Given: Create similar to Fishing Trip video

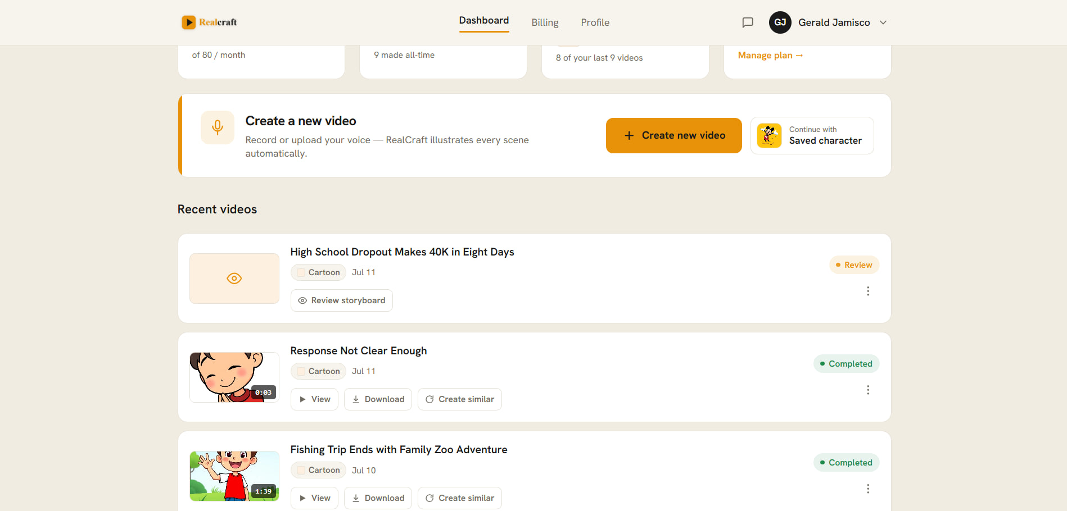Looking at the screenshot, I should 460,498.
